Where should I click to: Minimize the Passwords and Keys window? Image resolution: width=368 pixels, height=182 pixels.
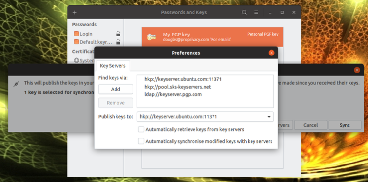point(271,13)
